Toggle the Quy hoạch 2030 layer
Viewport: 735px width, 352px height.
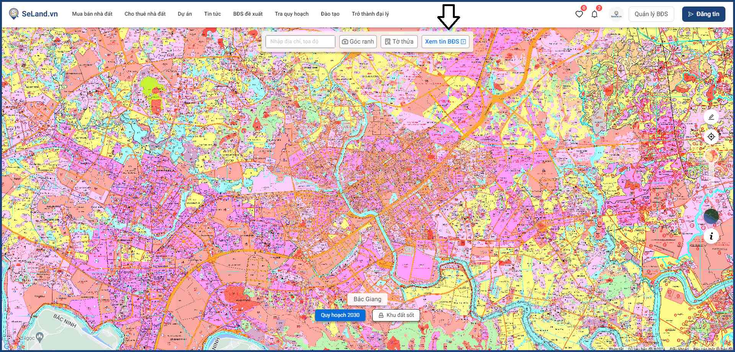340,315
